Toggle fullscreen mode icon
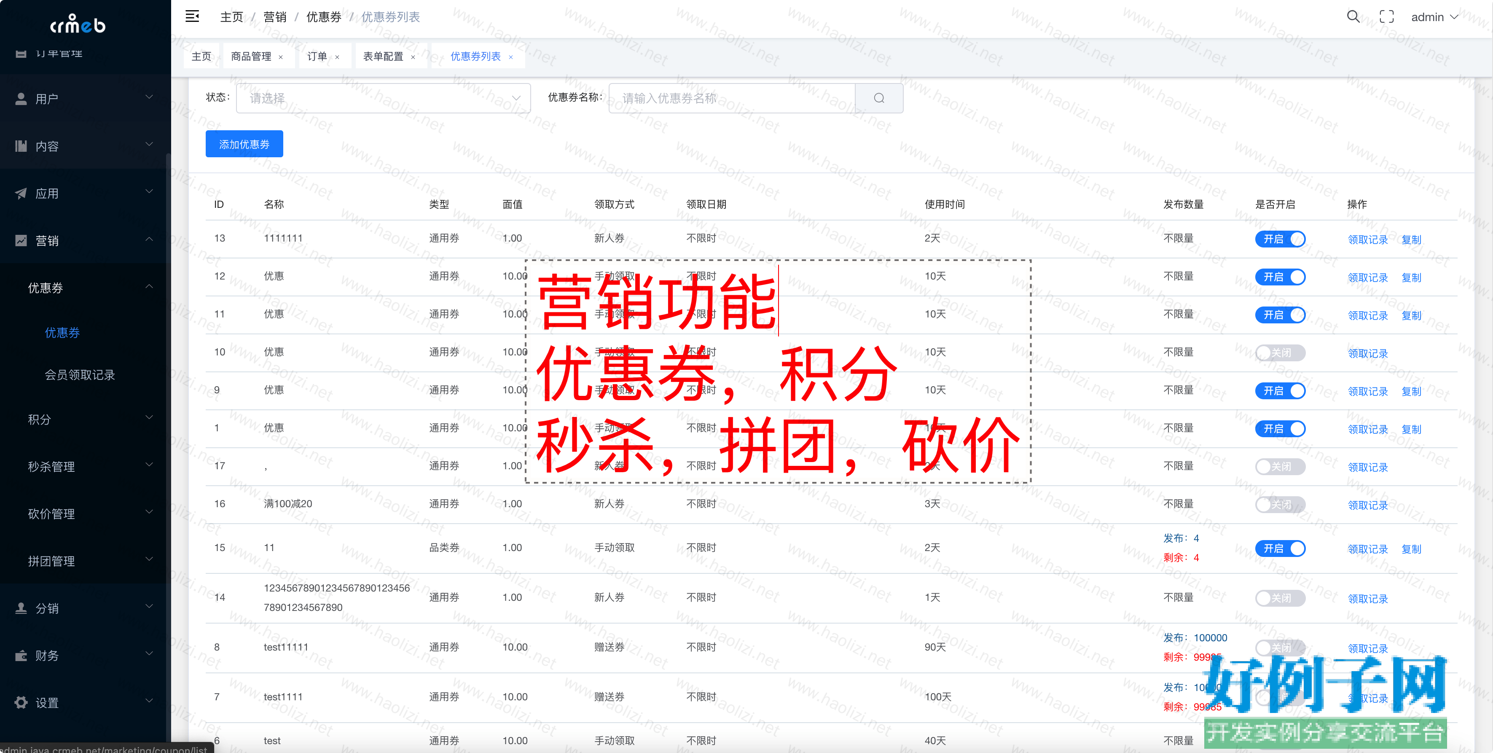This screenshot has height=753, width=1493. (x=1386, y=17)
